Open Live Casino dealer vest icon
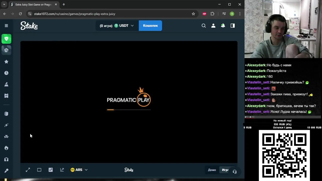 (x=6, y=159)
